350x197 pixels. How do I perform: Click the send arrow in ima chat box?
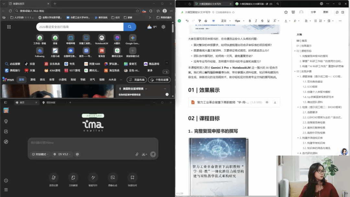[153, 155]
